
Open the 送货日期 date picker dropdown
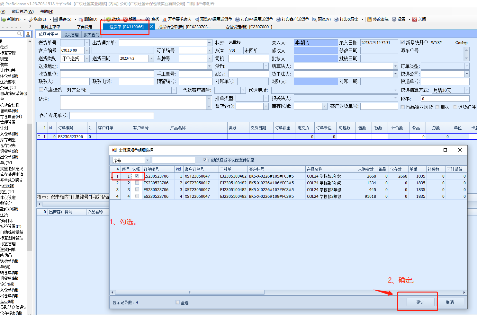(151, 58)
